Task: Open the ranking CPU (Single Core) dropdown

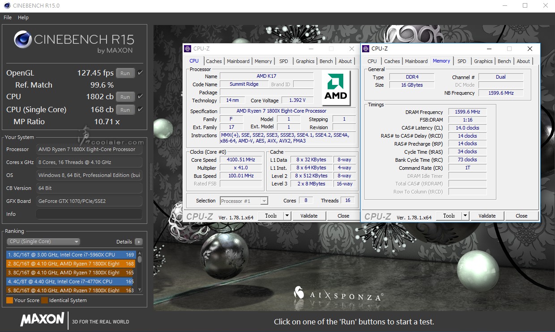Action: [x=43, y=242]
